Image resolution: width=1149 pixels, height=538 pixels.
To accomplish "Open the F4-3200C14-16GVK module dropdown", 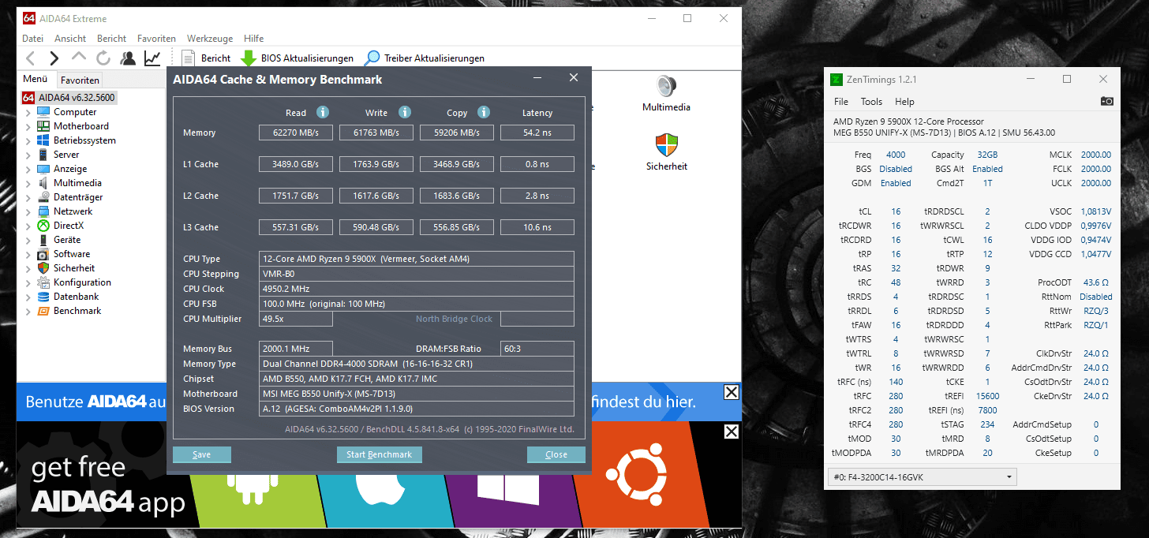I will (923, 476).
